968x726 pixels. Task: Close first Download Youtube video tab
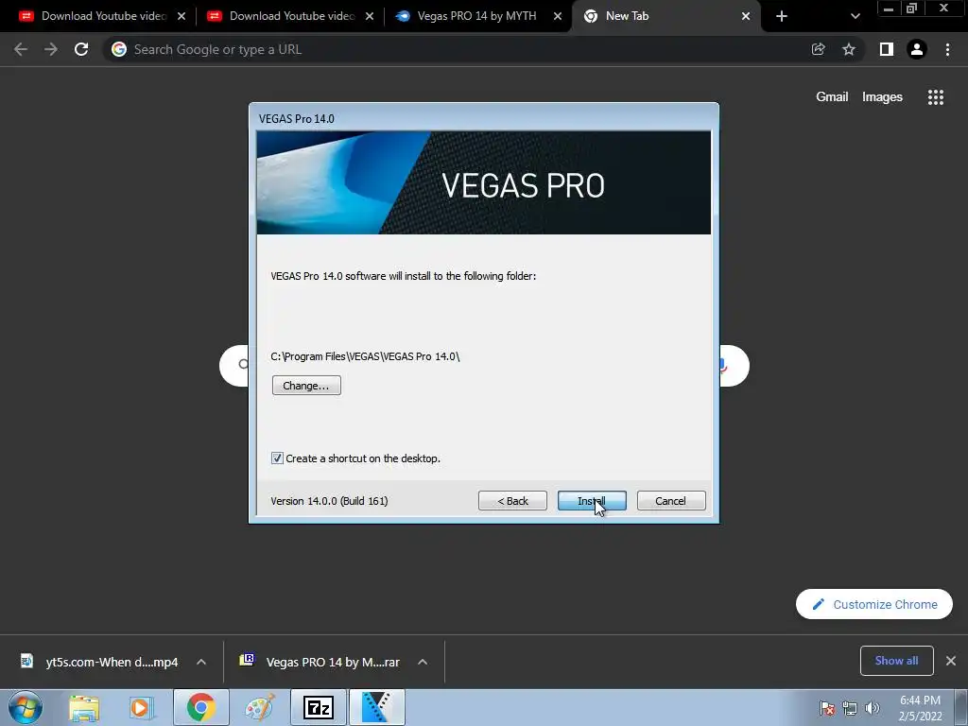click(x=181, y=16)
